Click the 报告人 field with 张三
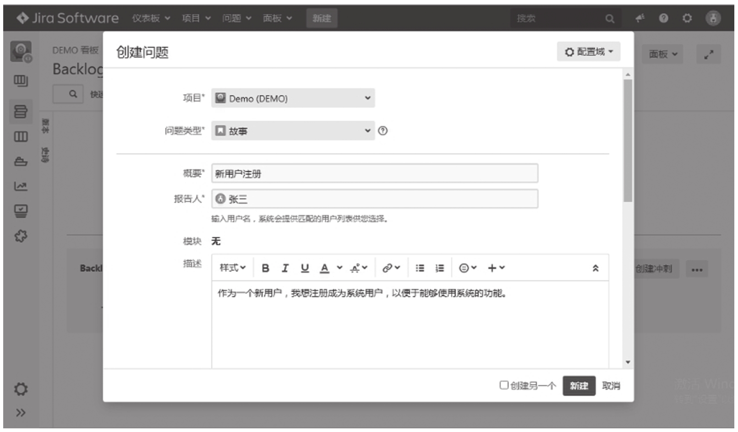 tap(375, 199)
